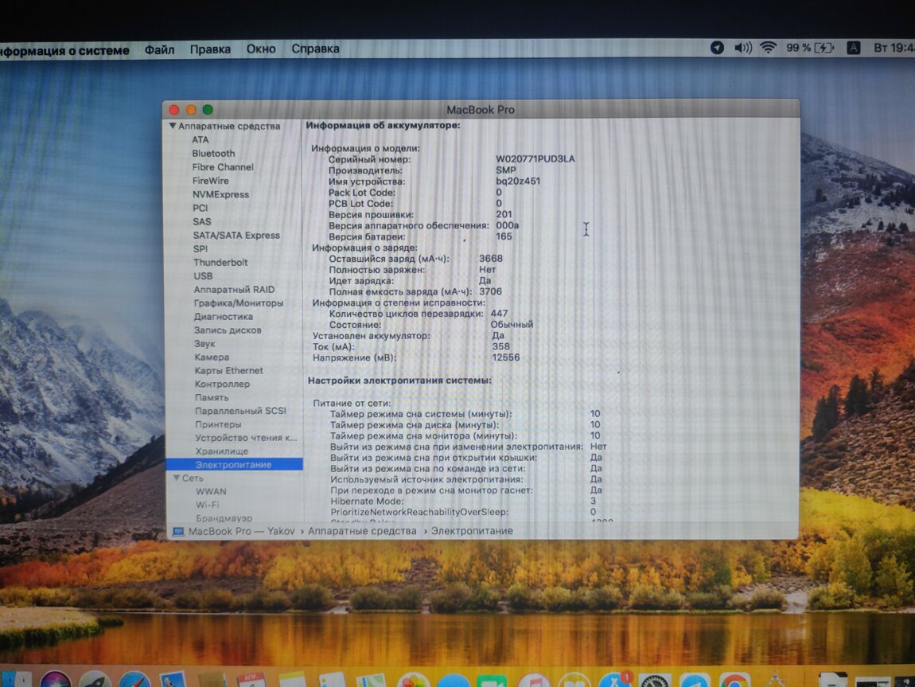
Task: Close the MacBook Pro window
Action: (174, 109)
